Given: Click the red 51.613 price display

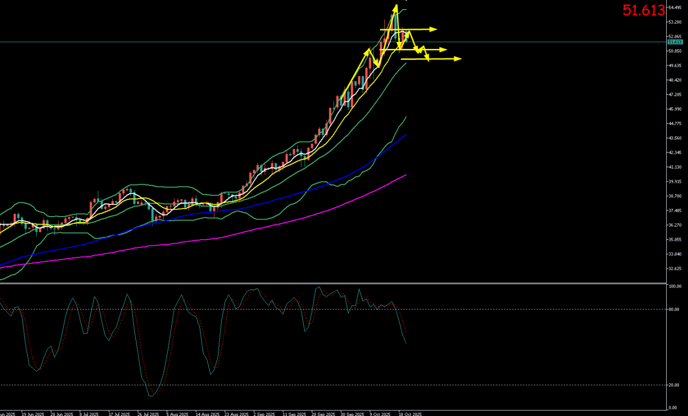Looking at the screenshot, I should (x=644, y=11).
